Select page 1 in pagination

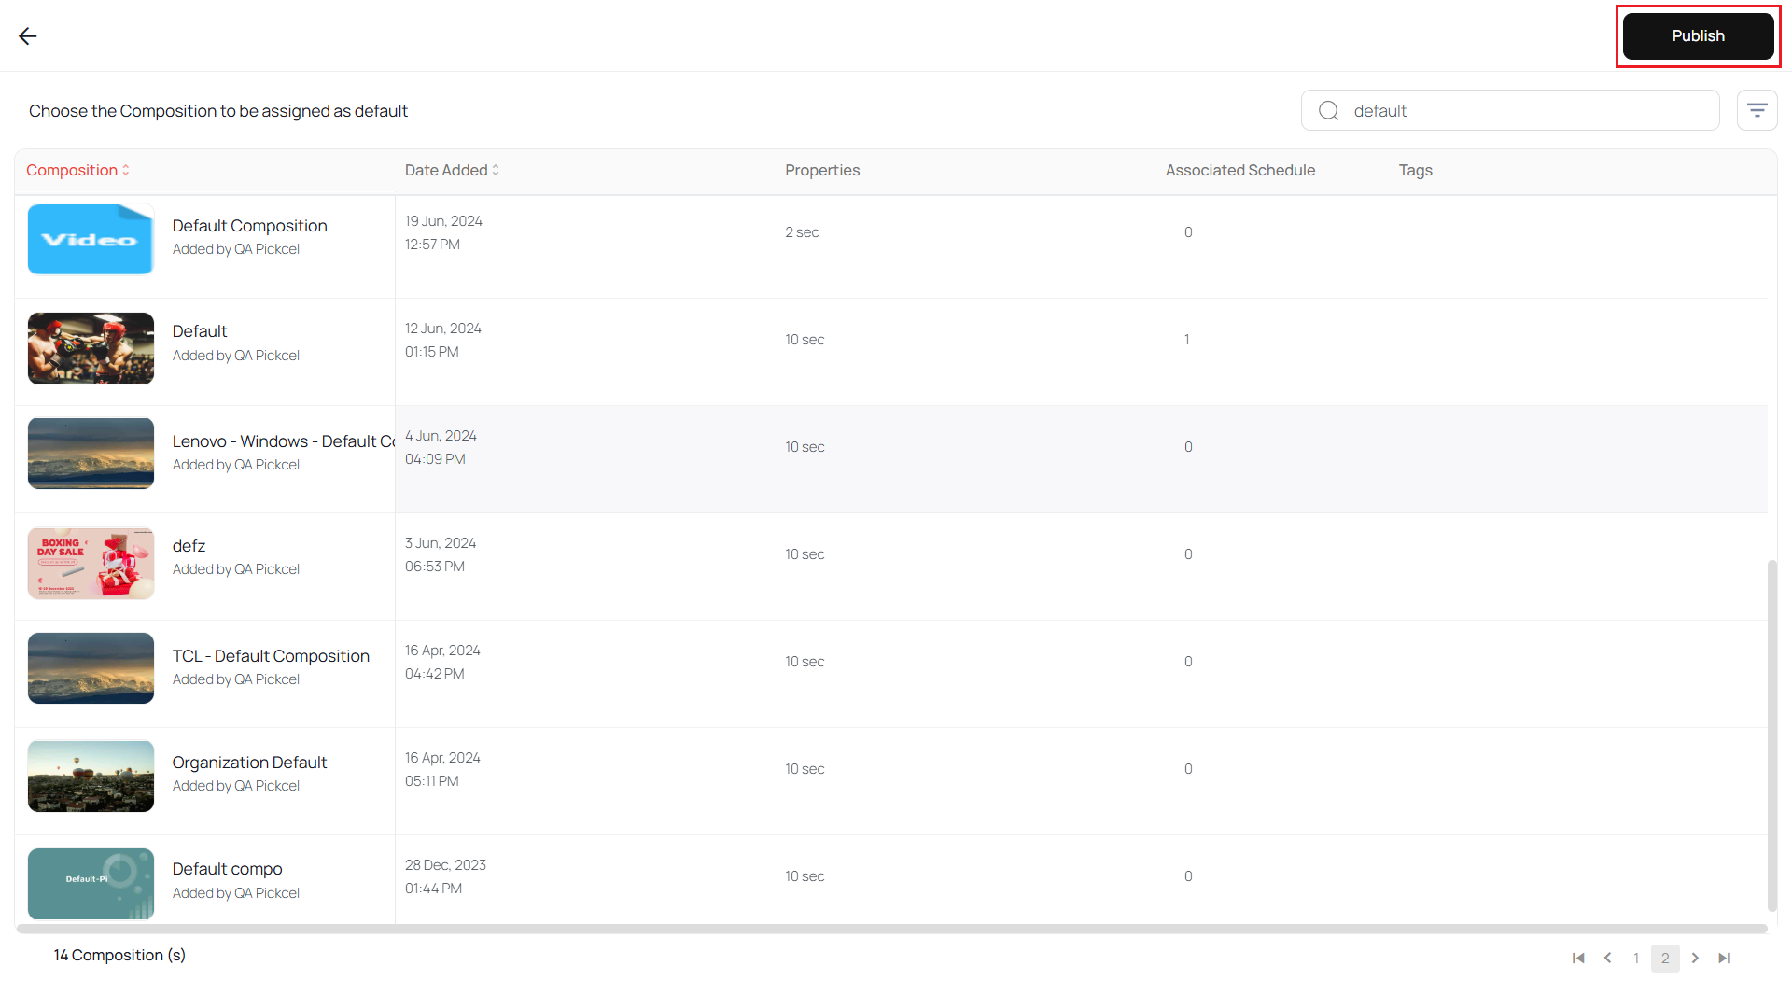[x=1636, y=958]
